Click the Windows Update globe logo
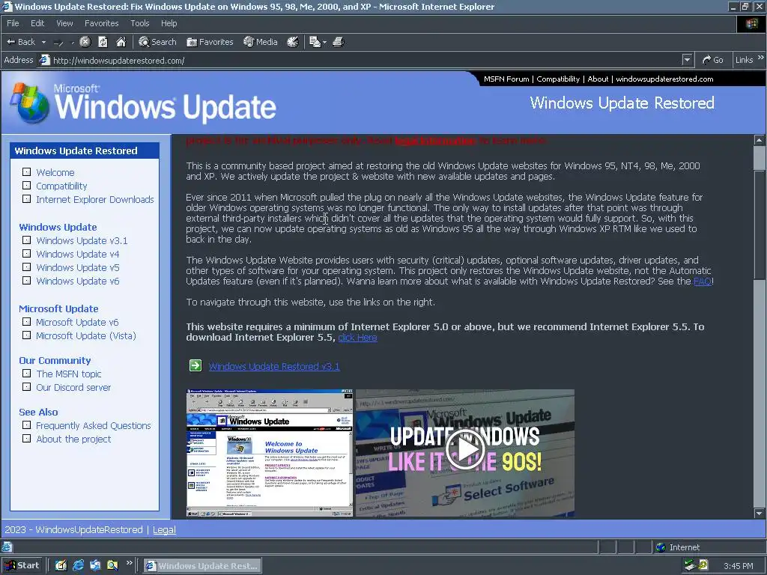 pos(30,103)
